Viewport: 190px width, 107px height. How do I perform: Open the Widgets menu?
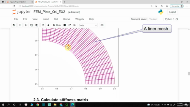point(80,19)
